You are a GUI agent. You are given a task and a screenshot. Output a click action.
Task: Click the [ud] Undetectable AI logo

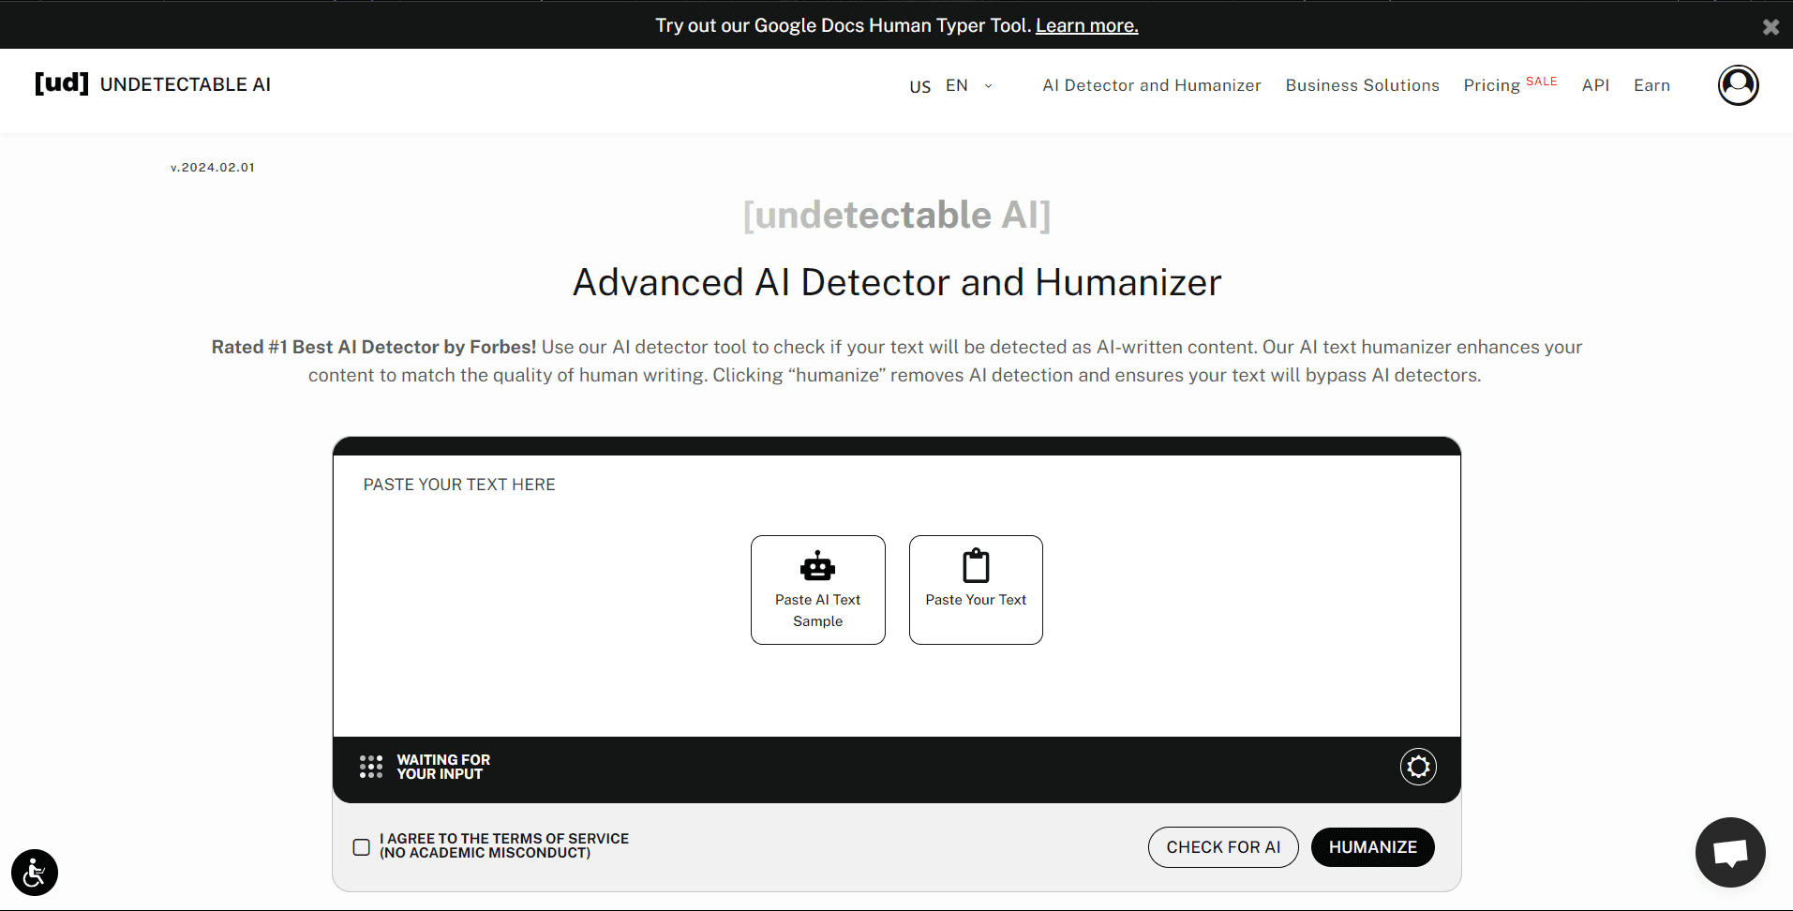click(x=153, y=84)
